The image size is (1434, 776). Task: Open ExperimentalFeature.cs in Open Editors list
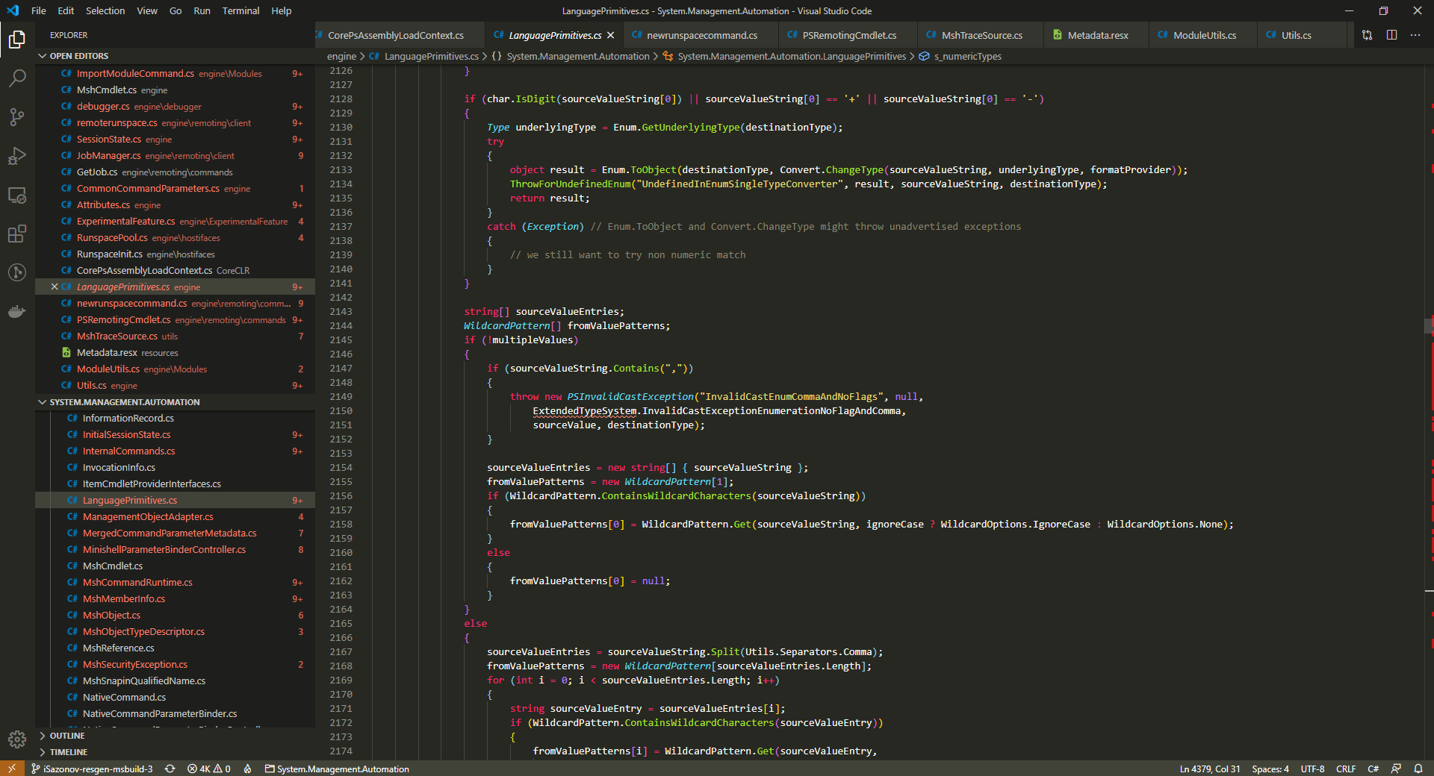point(176,221)
